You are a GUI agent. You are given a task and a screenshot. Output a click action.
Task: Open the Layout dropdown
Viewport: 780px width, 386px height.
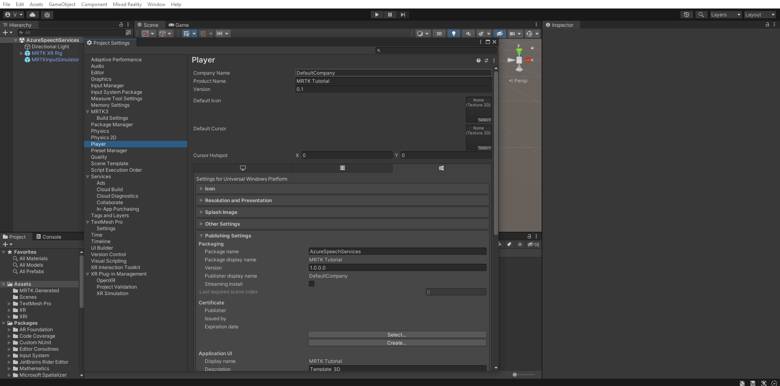click(x=760, y=15)
